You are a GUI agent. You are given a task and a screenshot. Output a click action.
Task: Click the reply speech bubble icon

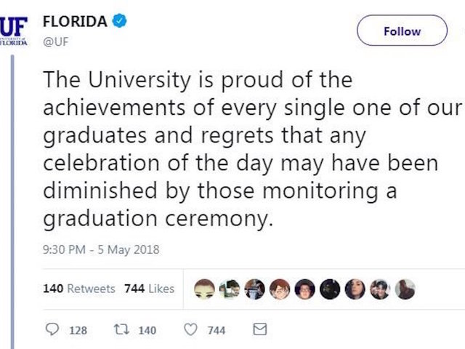(52, 329)
